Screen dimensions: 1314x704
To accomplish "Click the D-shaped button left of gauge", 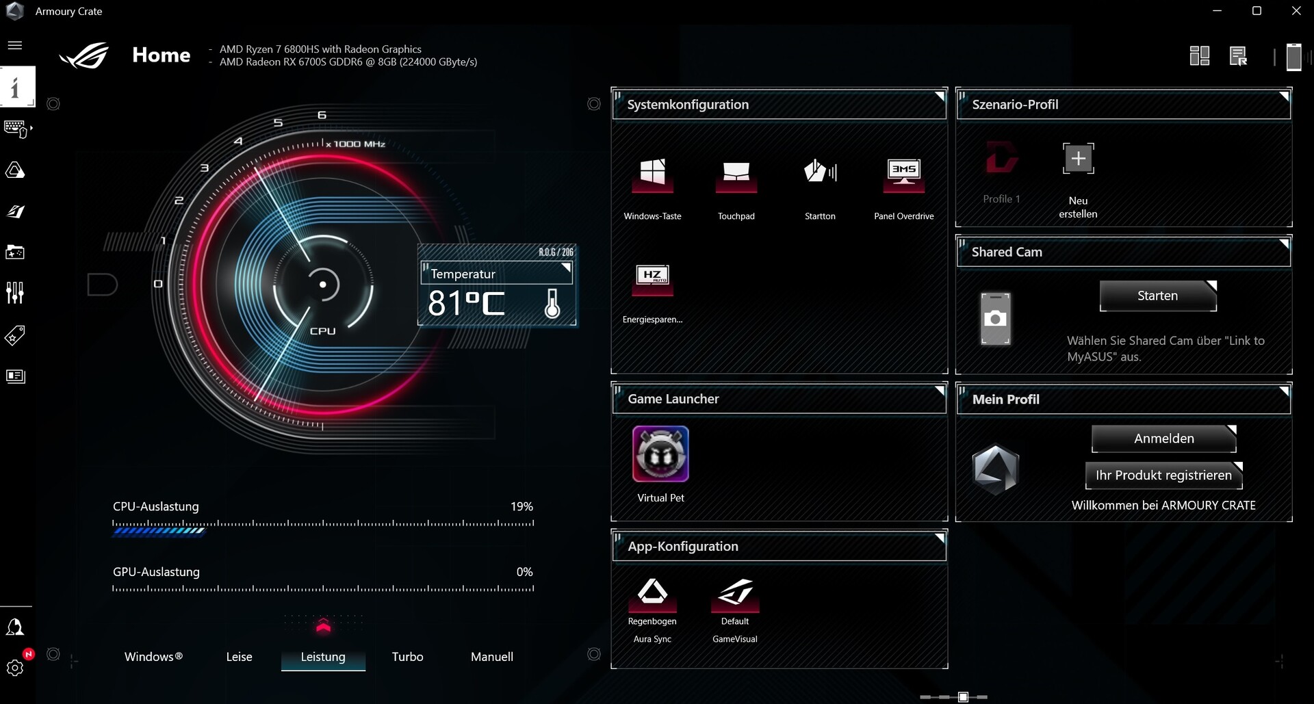I will pos(103,285).
